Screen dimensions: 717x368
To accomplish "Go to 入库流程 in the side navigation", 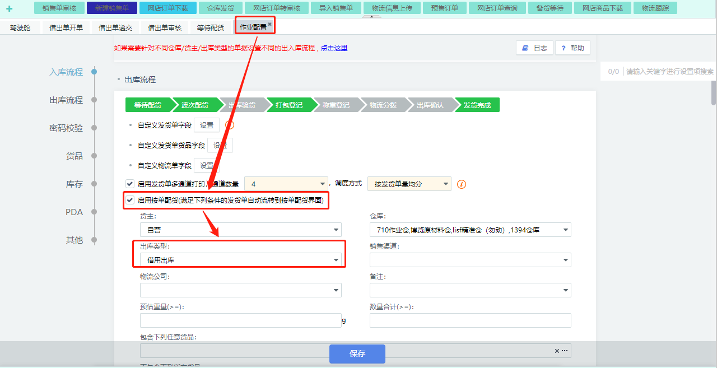I will coord(66,72).
